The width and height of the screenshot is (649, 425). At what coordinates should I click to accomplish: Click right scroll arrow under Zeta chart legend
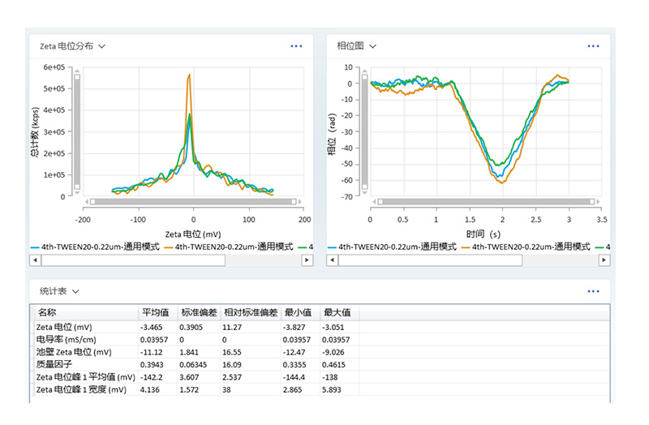307,260
